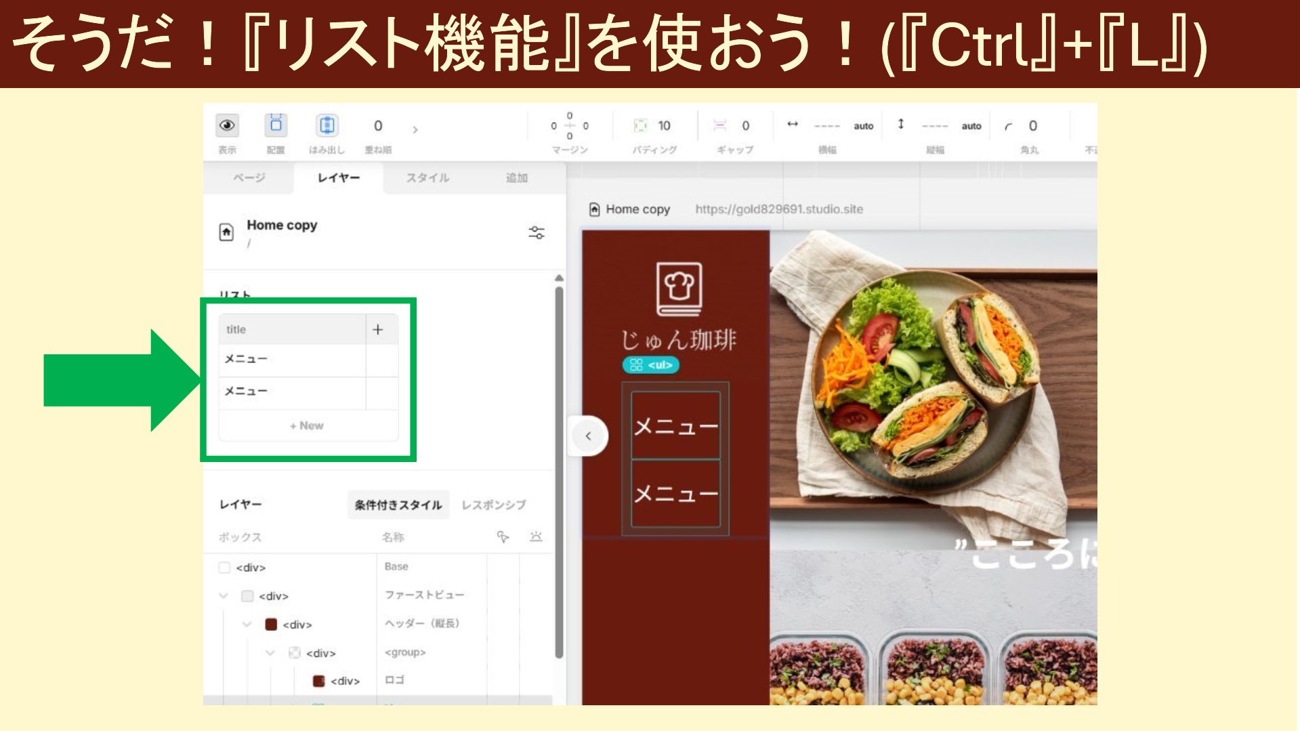Image resolution: width=1300 pixels, height=731 pixels.
Task: Add a column with the + next to title
Action: [378, 329]
